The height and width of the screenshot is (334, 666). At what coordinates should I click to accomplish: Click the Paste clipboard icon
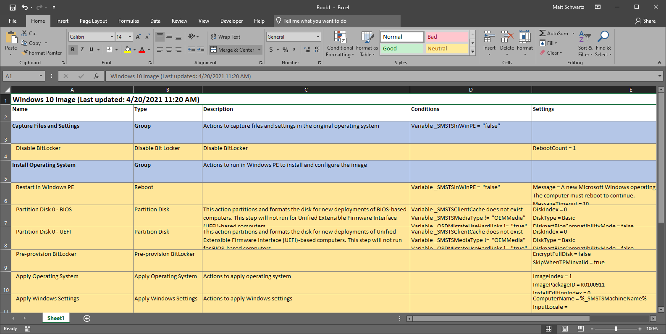11,37
